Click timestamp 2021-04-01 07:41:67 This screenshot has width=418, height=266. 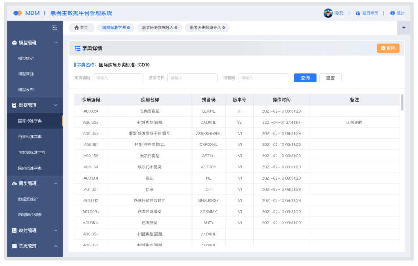tap(281, 122)
